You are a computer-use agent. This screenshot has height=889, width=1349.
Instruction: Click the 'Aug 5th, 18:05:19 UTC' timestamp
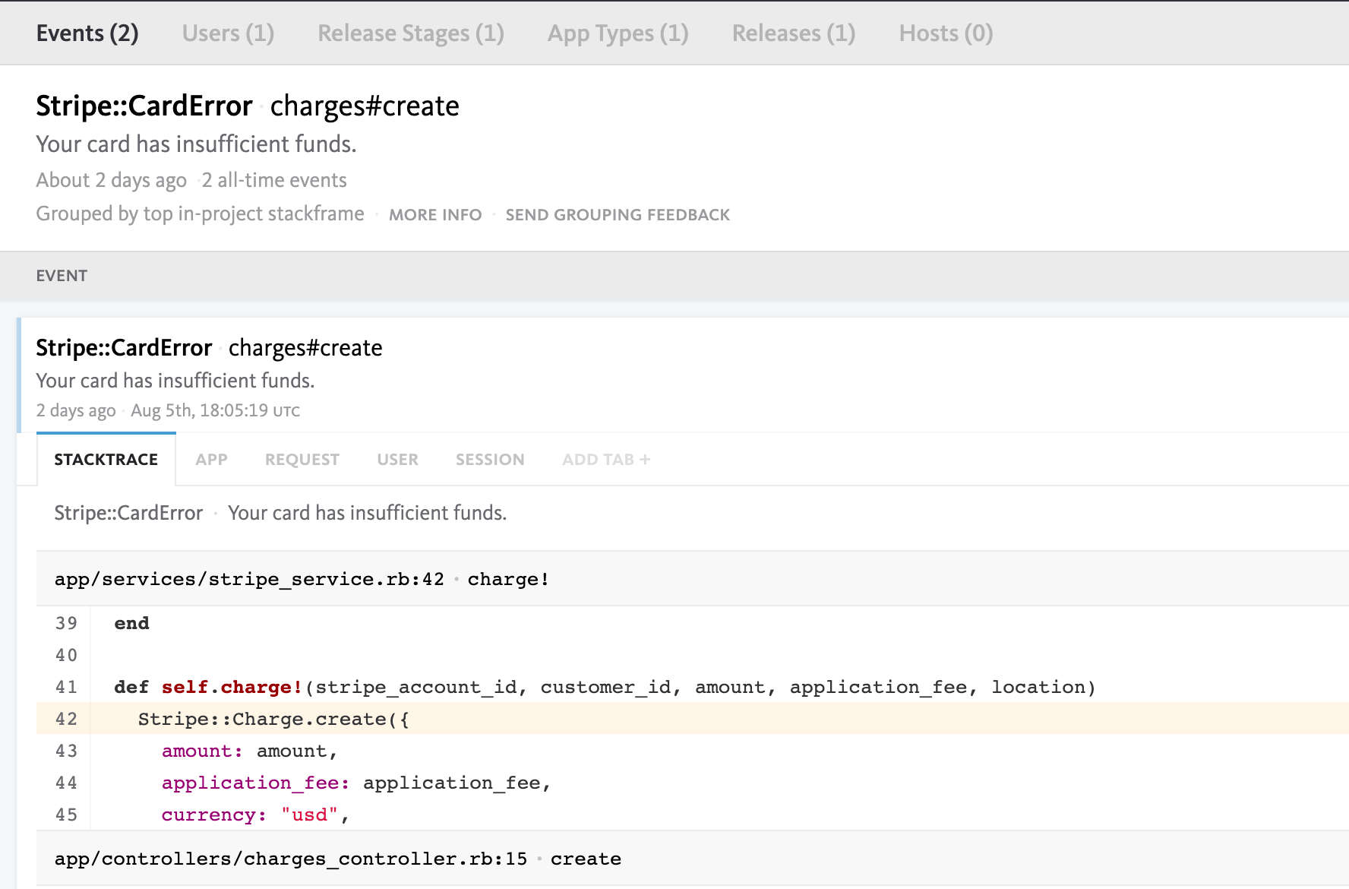click(x=216, y=410)
